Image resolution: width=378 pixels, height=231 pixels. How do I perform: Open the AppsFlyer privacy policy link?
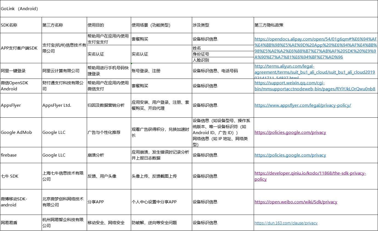click(302, 105)
